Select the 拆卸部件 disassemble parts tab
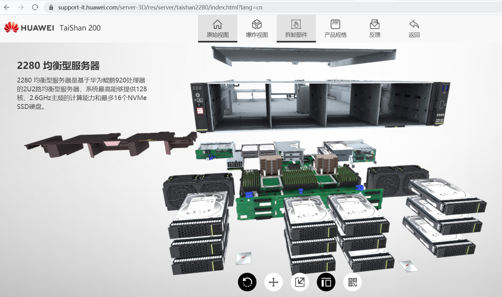The width and height of the screenshot is (502, 297). point(296,28)
